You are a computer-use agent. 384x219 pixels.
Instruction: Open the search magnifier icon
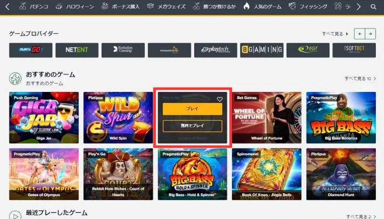373,7
